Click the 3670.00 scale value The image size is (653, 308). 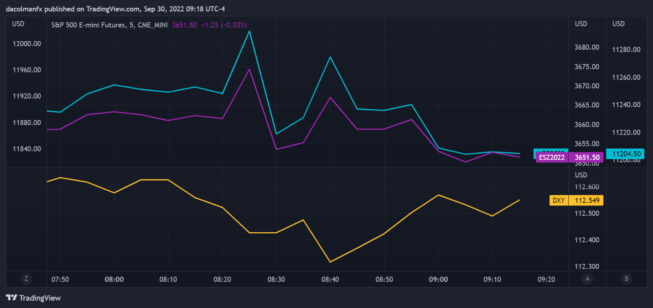tap(587, 86)
